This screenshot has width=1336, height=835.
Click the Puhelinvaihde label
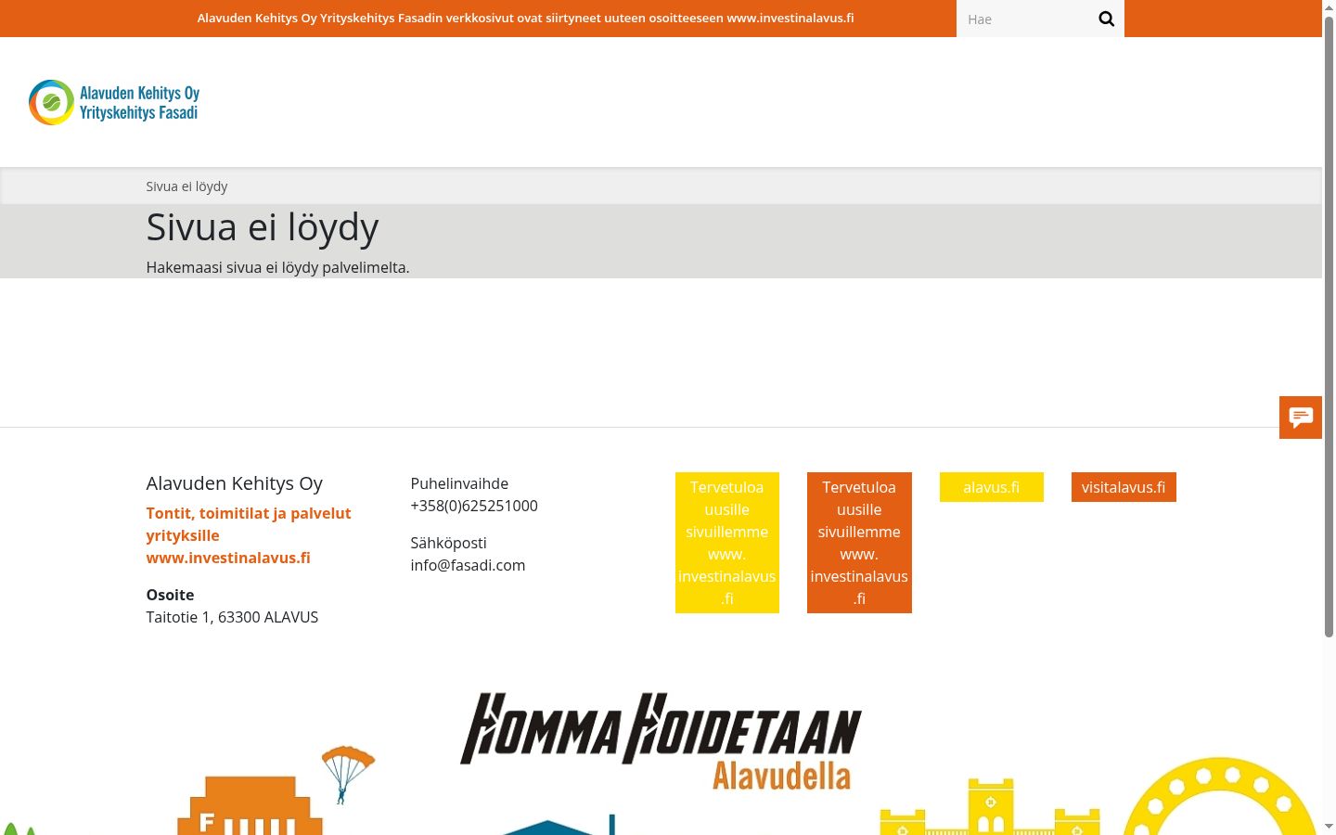[459, 483]
